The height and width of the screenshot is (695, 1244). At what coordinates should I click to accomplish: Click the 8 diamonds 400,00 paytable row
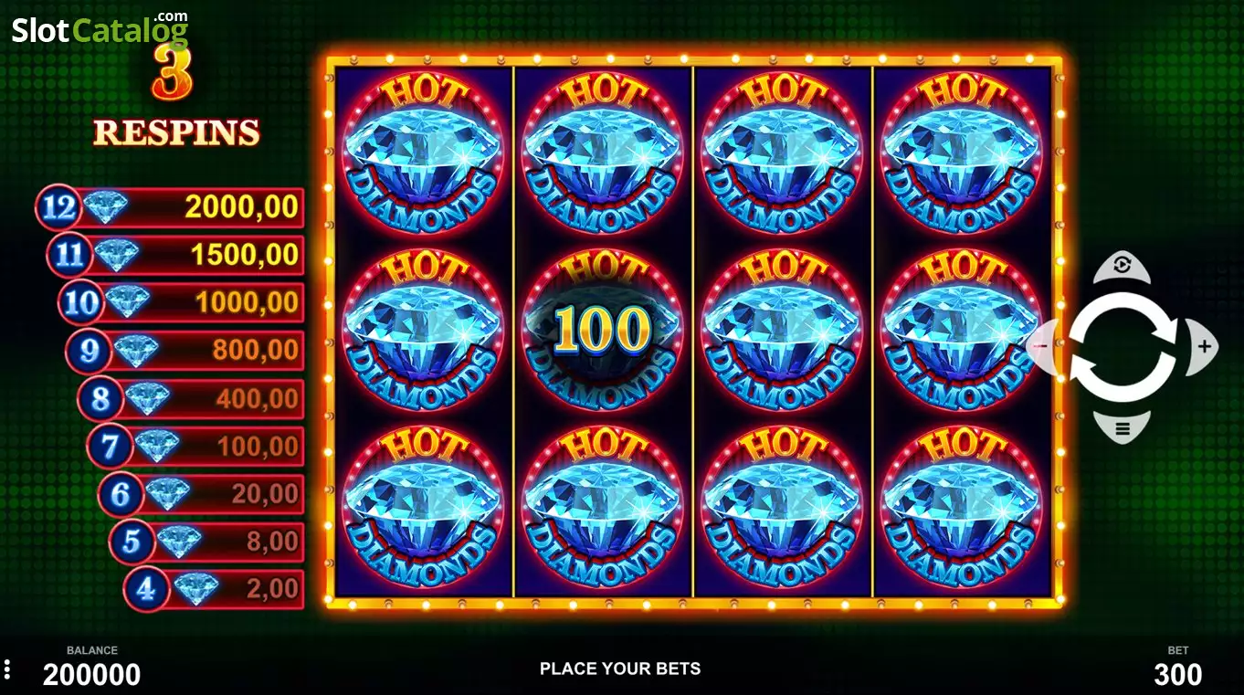[191, 398]
